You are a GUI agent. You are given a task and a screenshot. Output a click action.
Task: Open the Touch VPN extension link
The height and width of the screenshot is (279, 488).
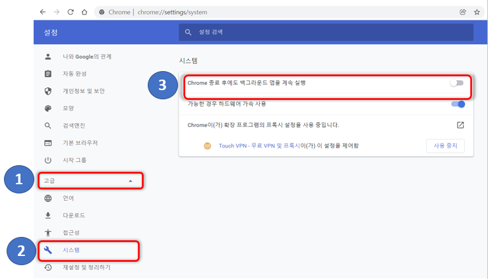click(259, 145)
